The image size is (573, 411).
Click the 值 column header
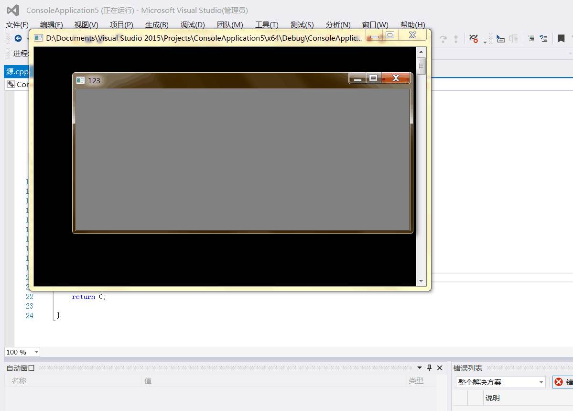[x=148, y=381]
